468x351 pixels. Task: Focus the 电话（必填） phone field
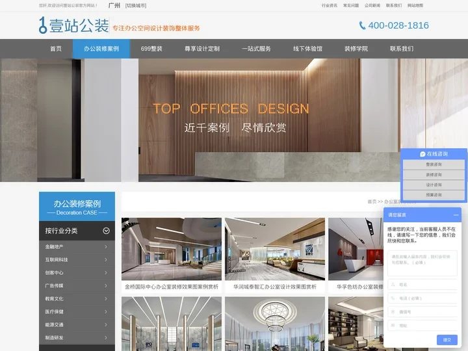(422, 298)
